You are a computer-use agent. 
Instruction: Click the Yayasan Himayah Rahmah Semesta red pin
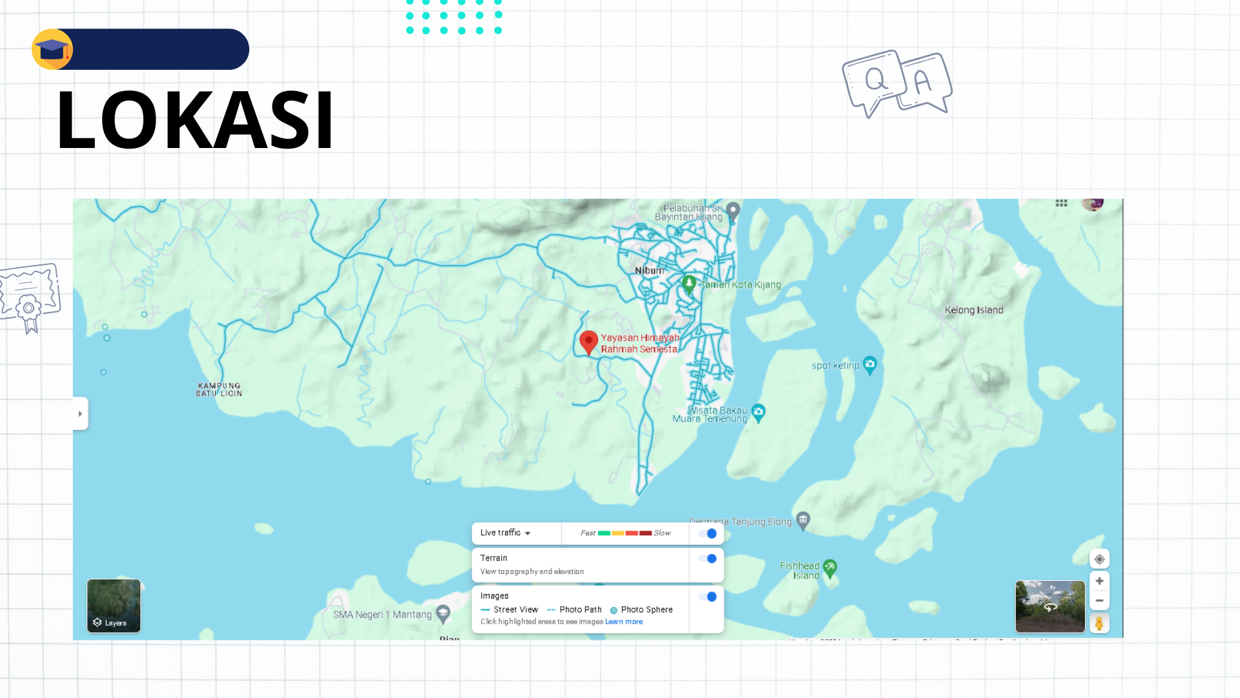pos(588,342)
